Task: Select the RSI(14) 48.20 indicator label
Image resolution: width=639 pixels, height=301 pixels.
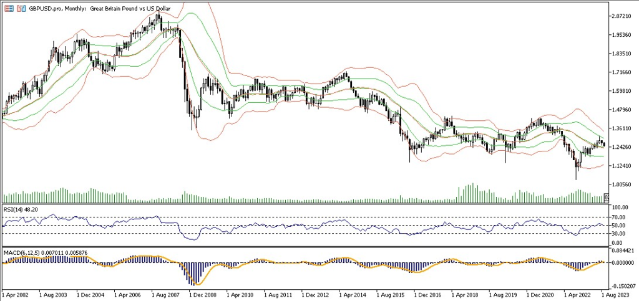Action: (19, 210)
